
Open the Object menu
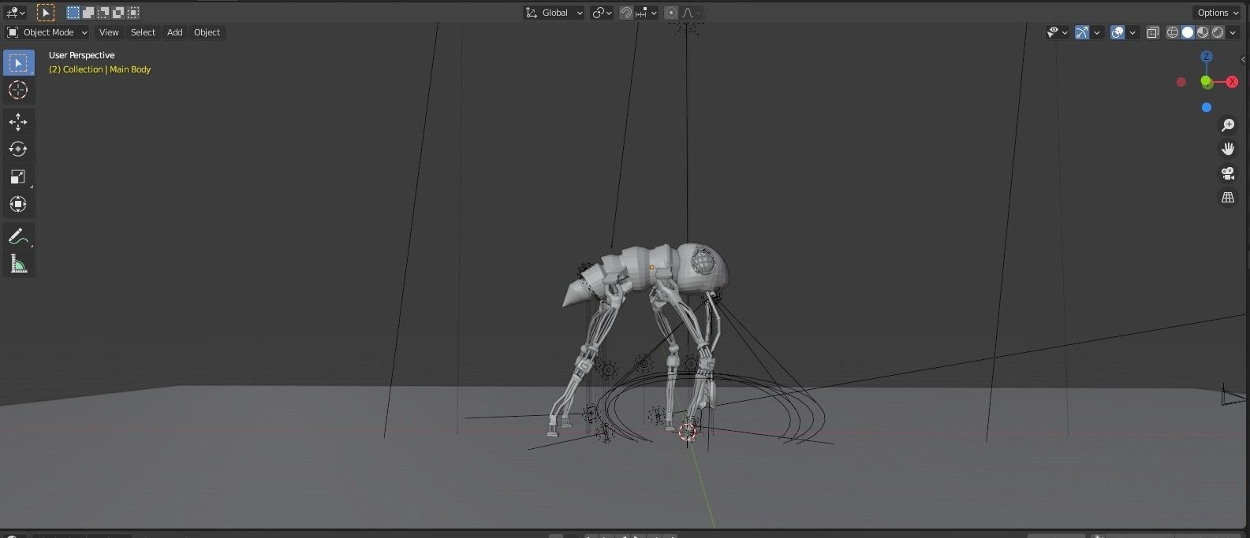pyautogui.click(x=207, y=32)
